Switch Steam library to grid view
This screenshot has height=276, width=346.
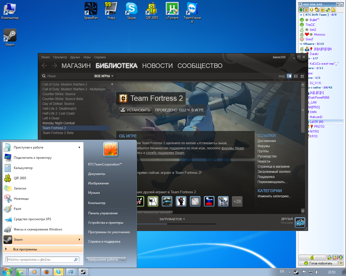[x=302, y=76]
